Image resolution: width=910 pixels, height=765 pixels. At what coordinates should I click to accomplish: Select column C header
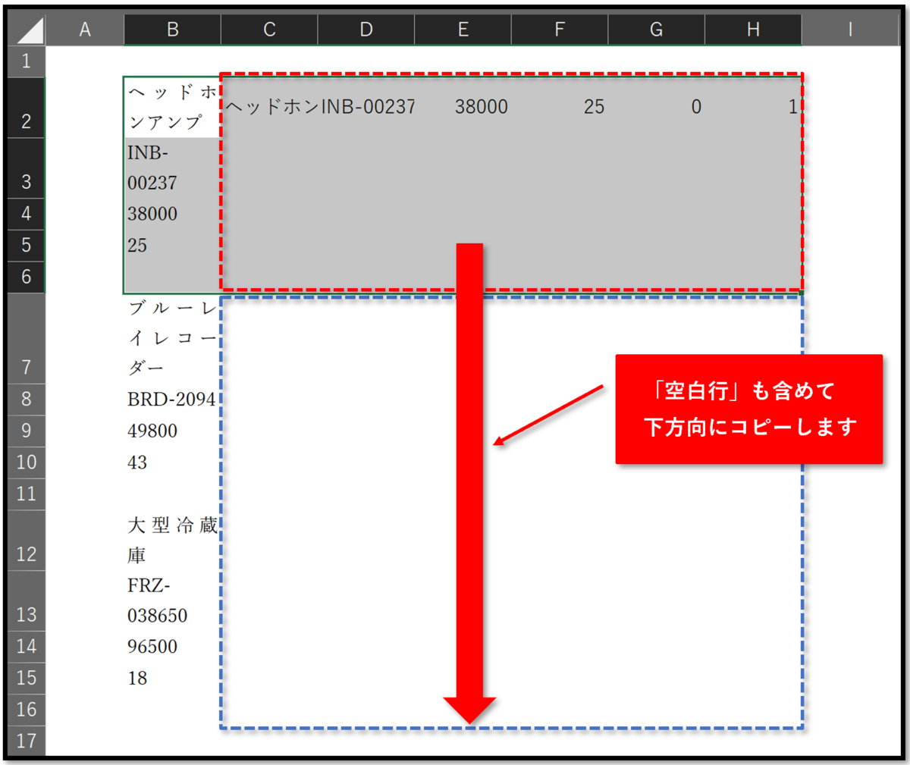point(269,30)
